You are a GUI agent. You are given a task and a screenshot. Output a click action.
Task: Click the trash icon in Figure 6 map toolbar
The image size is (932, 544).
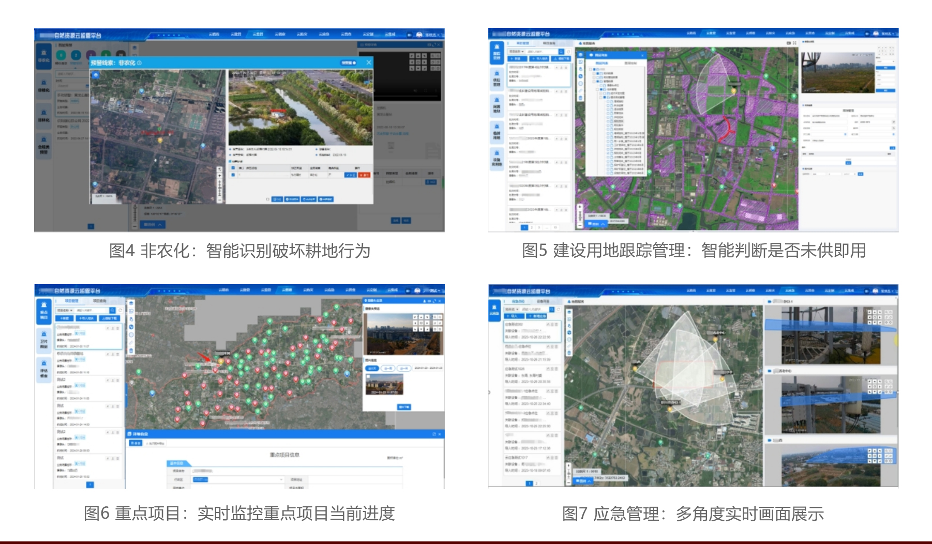[131, 351]
